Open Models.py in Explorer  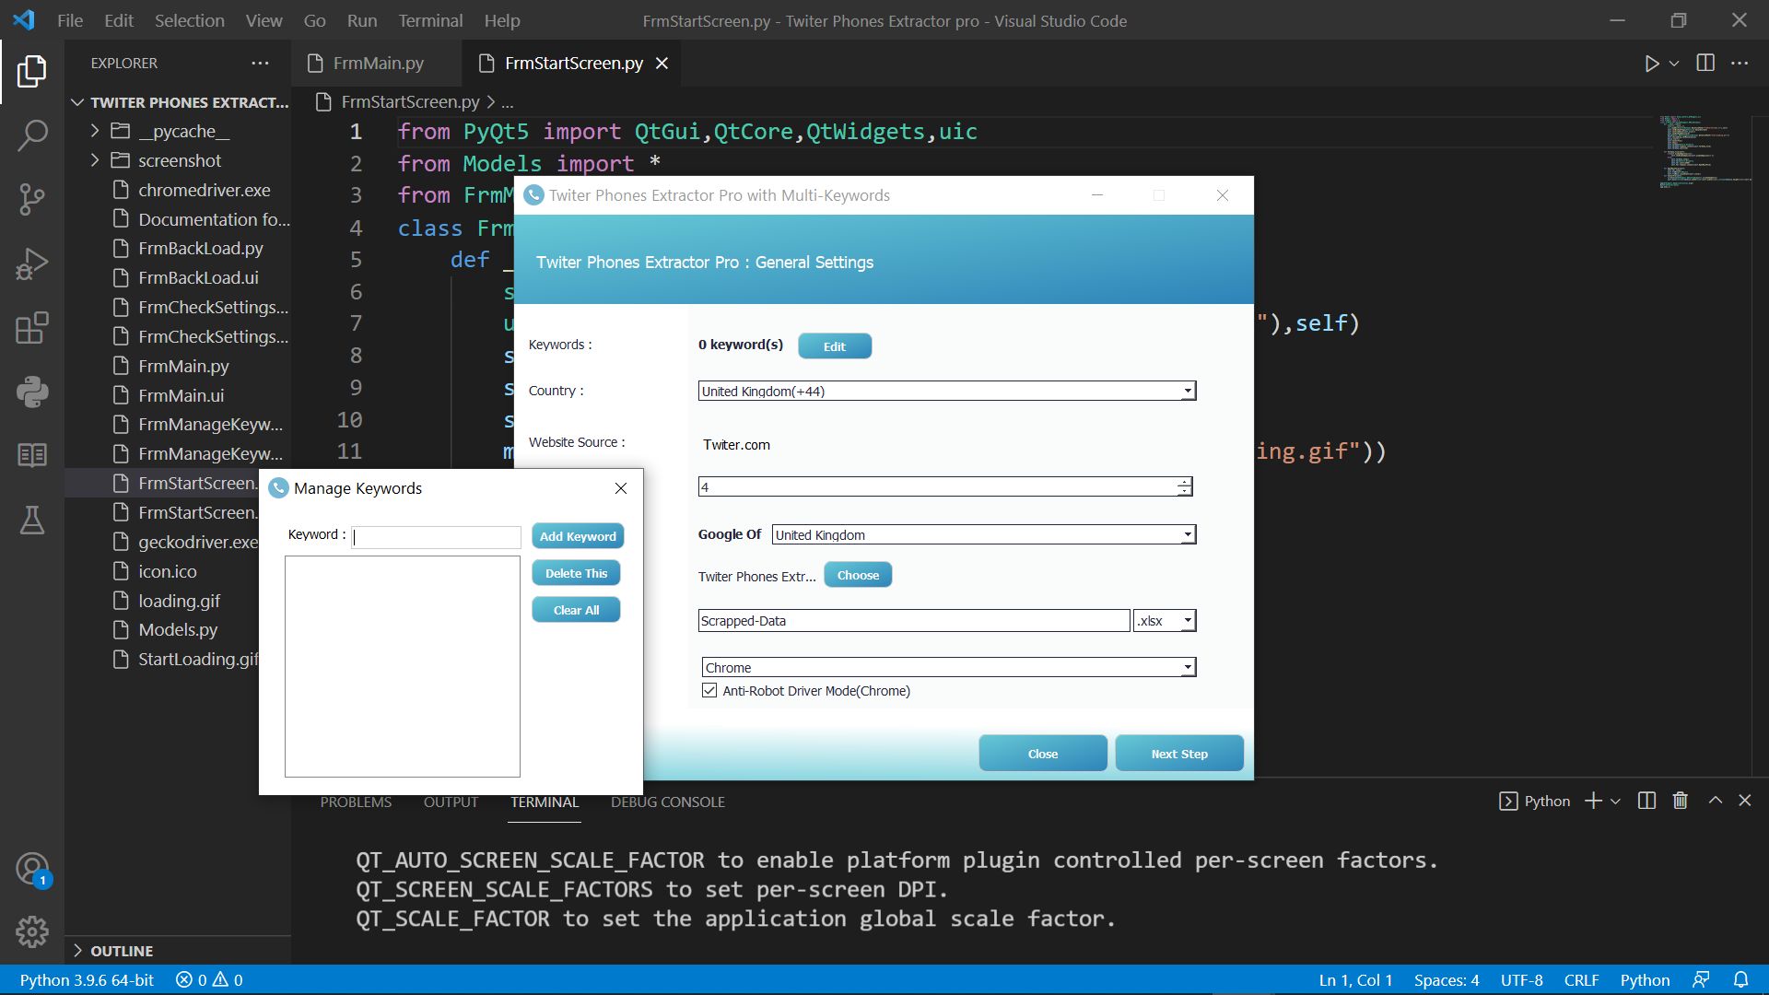[x=178, y=629]
